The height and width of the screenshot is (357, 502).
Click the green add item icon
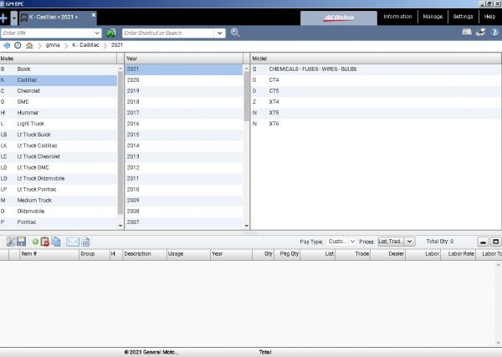(x=35, y=242)
